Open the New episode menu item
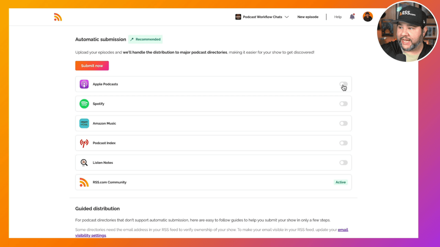This screenshot has height=247, width=440. click(x=308, y=17)
